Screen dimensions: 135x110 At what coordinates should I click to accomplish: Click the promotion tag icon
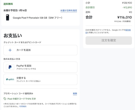[5, 99]
